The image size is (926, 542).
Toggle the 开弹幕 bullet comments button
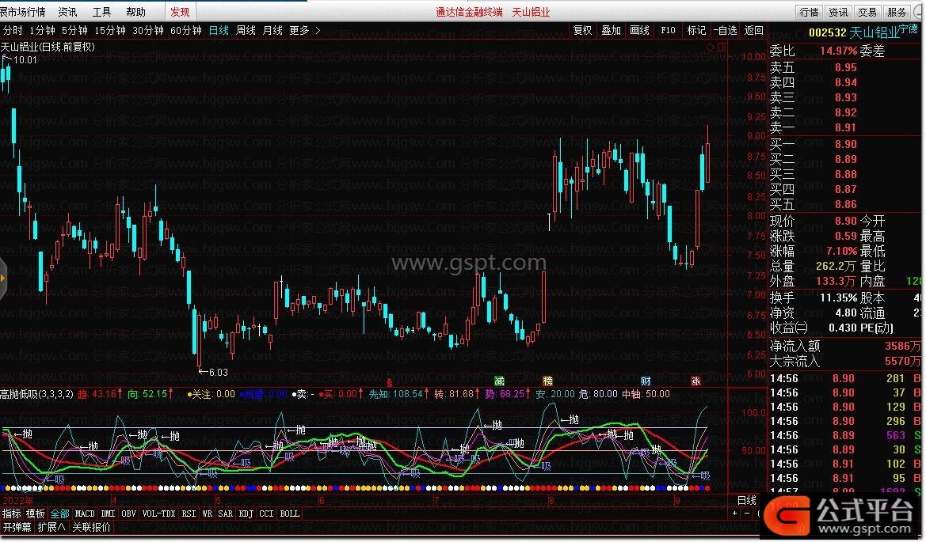click(x=17, y=527)
